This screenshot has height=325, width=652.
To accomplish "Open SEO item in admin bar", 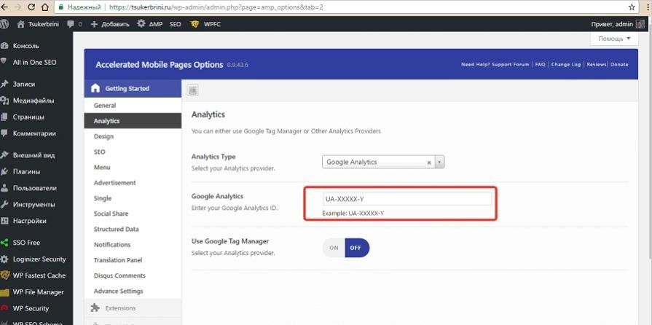I will pyautogui.click(x=175, y=24).
